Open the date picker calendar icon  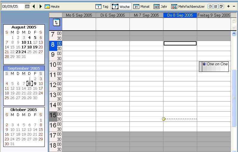tap(27, 7)
